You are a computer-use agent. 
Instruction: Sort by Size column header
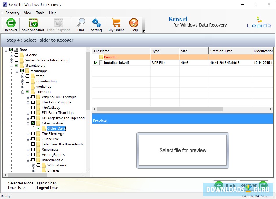tap(194, 51)
